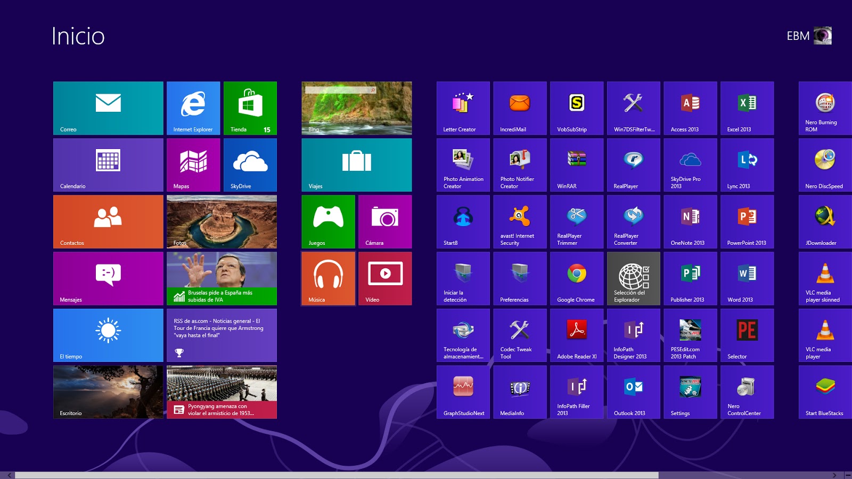The image size is (852, 479).
Task: Open the Viajes travel tile
Action: [357, 165]
